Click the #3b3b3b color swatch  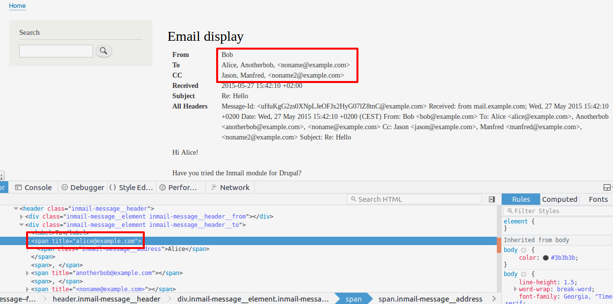(546, 257)
